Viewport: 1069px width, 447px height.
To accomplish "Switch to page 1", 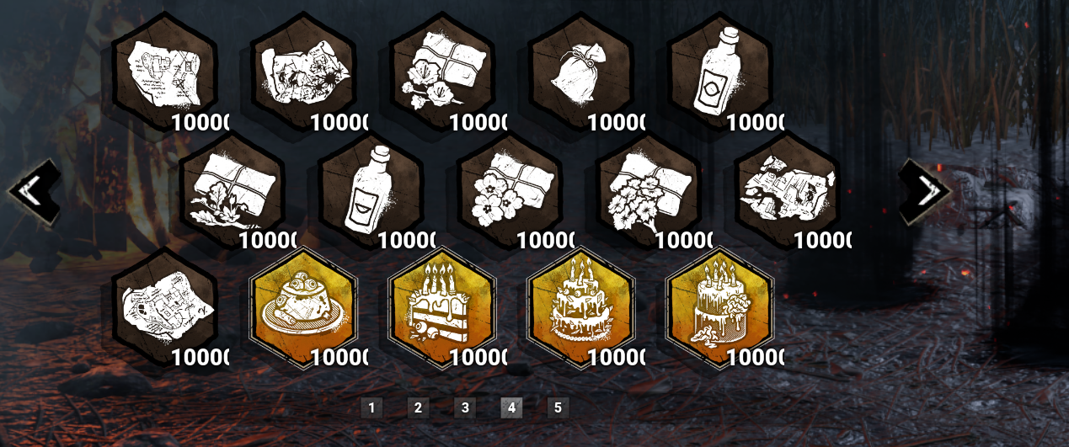I will (x=371, y=408).
